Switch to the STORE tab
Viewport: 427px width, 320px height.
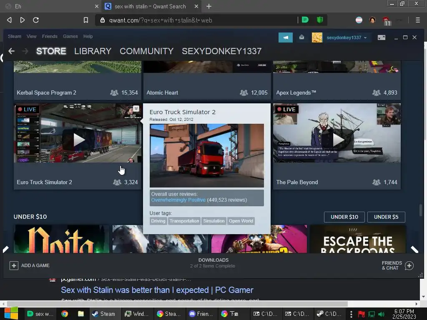pos(51,51)
